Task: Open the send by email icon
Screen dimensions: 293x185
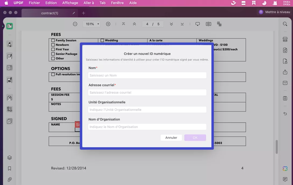Action: click(285, 83)
